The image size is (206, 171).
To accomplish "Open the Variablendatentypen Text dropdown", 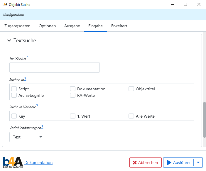I will click(x=27, y=137).
